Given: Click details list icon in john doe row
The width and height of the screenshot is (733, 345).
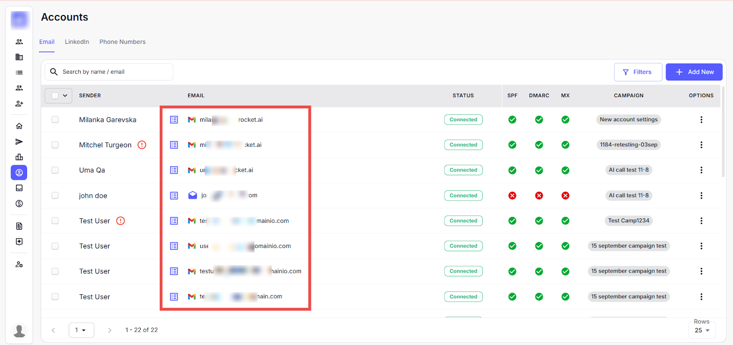Looking at the screenshot, I should pyautogui.click(x=174, y=196).
